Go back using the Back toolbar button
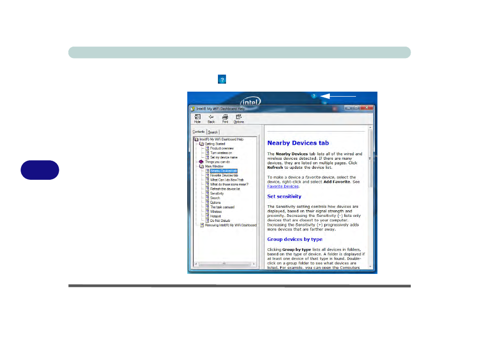Viewport: 479px width, 337px height. 211,119
